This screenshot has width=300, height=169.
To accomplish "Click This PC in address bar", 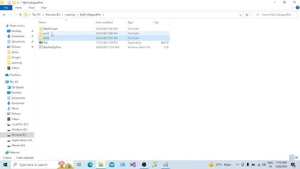I will (x=36, y=15).
